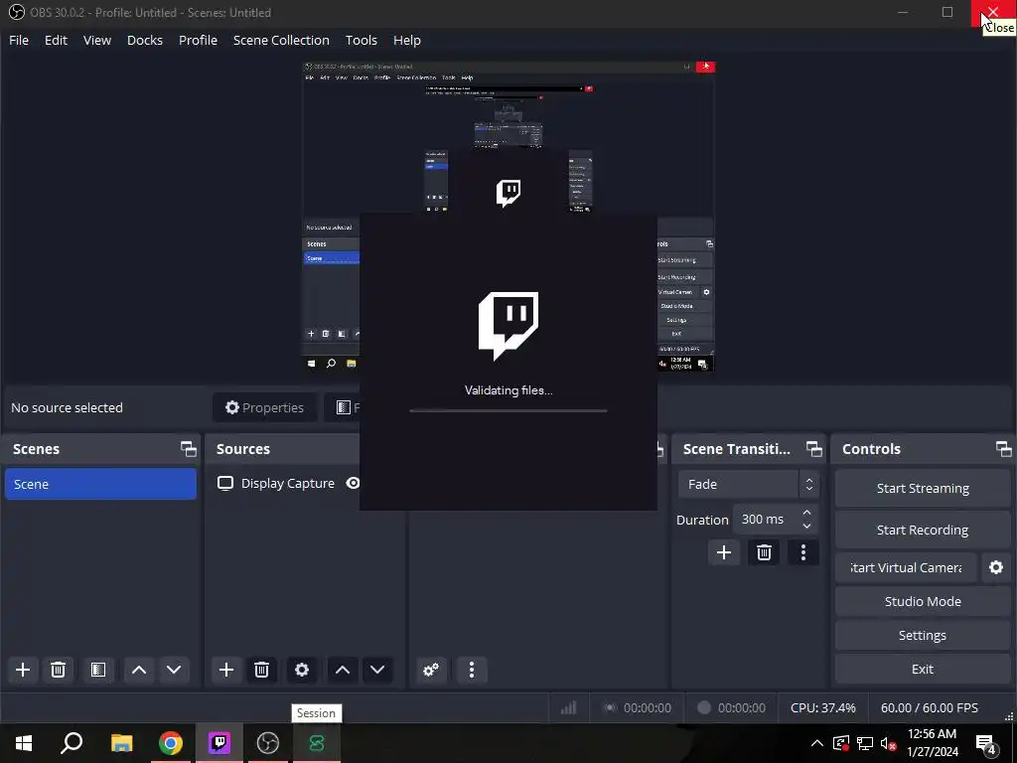This screenshot has height=763, width=1017.
Task: Open OBS Settings from Controls
Action: pyautogui.click(x=923, y=635)
